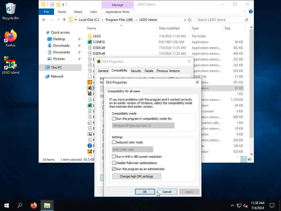
Task: Go up one folder level
Action: (x=64, y=20)
